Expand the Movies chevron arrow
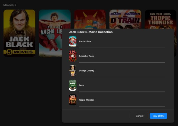 (16, 5)
